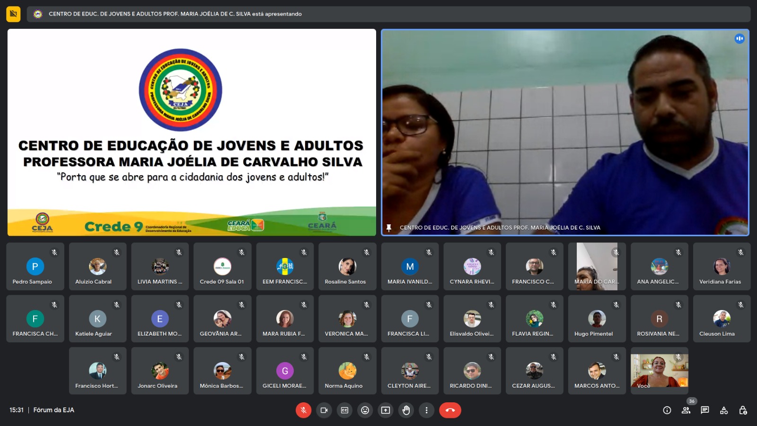Unmute your microphone with the red mic button
This screenshot has height=426, width=757.
[303, 410]
